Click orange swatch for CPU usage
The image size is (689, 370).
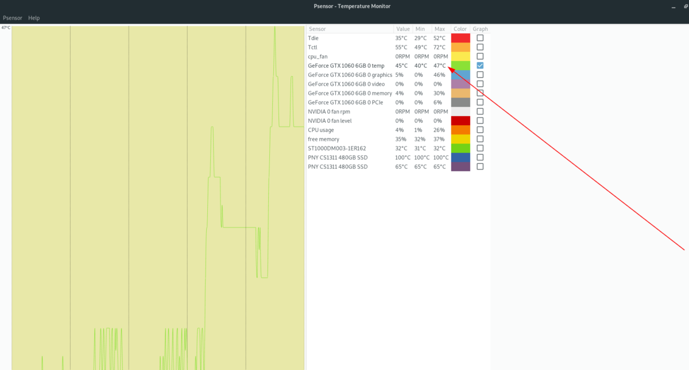460,130
